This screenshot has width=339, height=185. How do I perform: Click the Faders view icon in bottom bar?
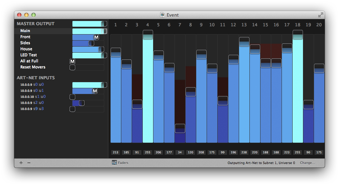[114, 163]
